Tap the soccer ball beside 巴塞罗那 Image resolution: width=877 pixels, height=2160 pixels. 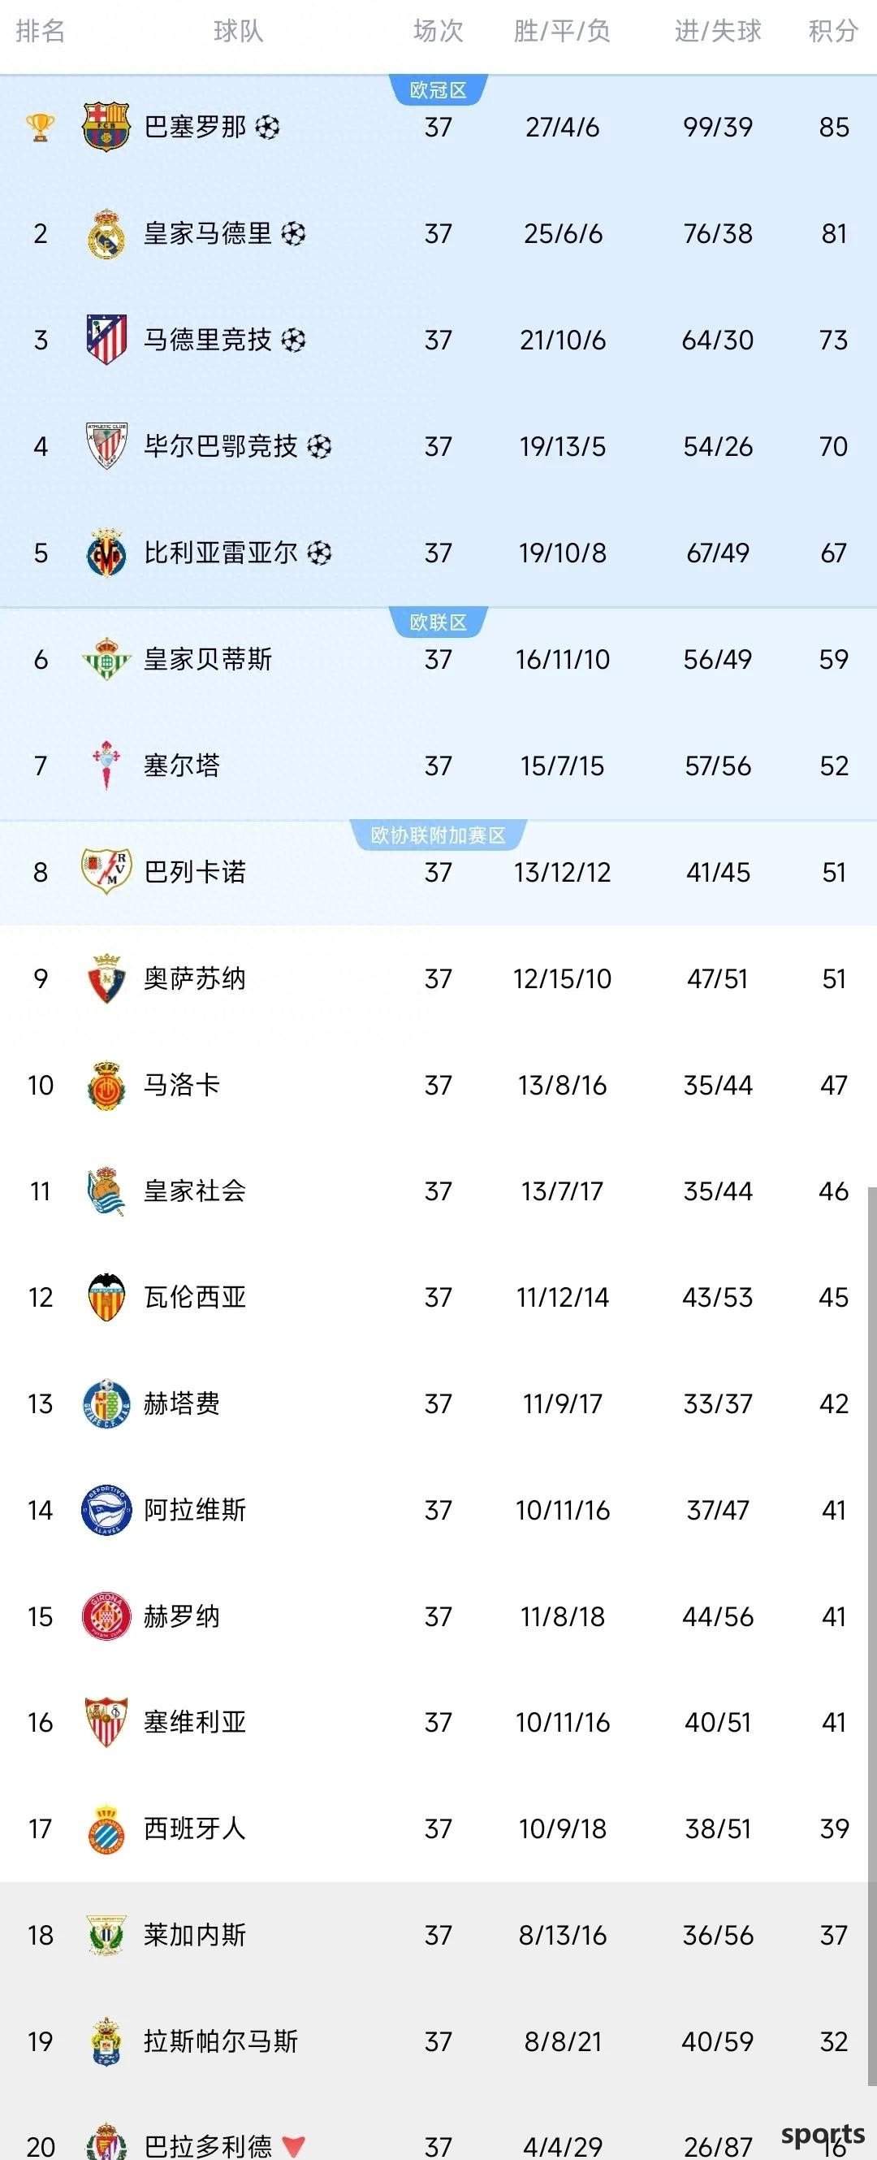click(267, 128)
